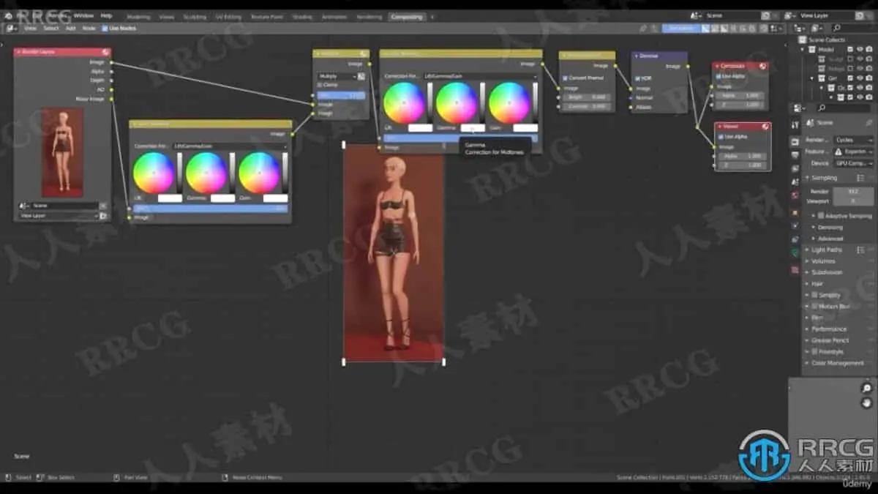This screenshot has width=878, height=494.
Task: Open the Node menu in node editor
Action: click(89, 28)
